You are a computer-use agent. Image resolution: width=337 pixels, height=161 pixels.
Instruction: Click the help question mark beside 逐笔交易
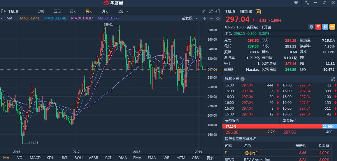(x=243, y=79)
